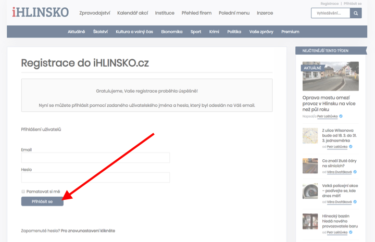Click verified badge next to Věra Dvořáková under žluté čáry article
The height and width of the screenshot is (242, 375).
pyautogui.click(x=355, y=172)
